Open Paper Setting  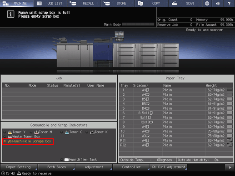pyautogui.click(x=19, y=167)
